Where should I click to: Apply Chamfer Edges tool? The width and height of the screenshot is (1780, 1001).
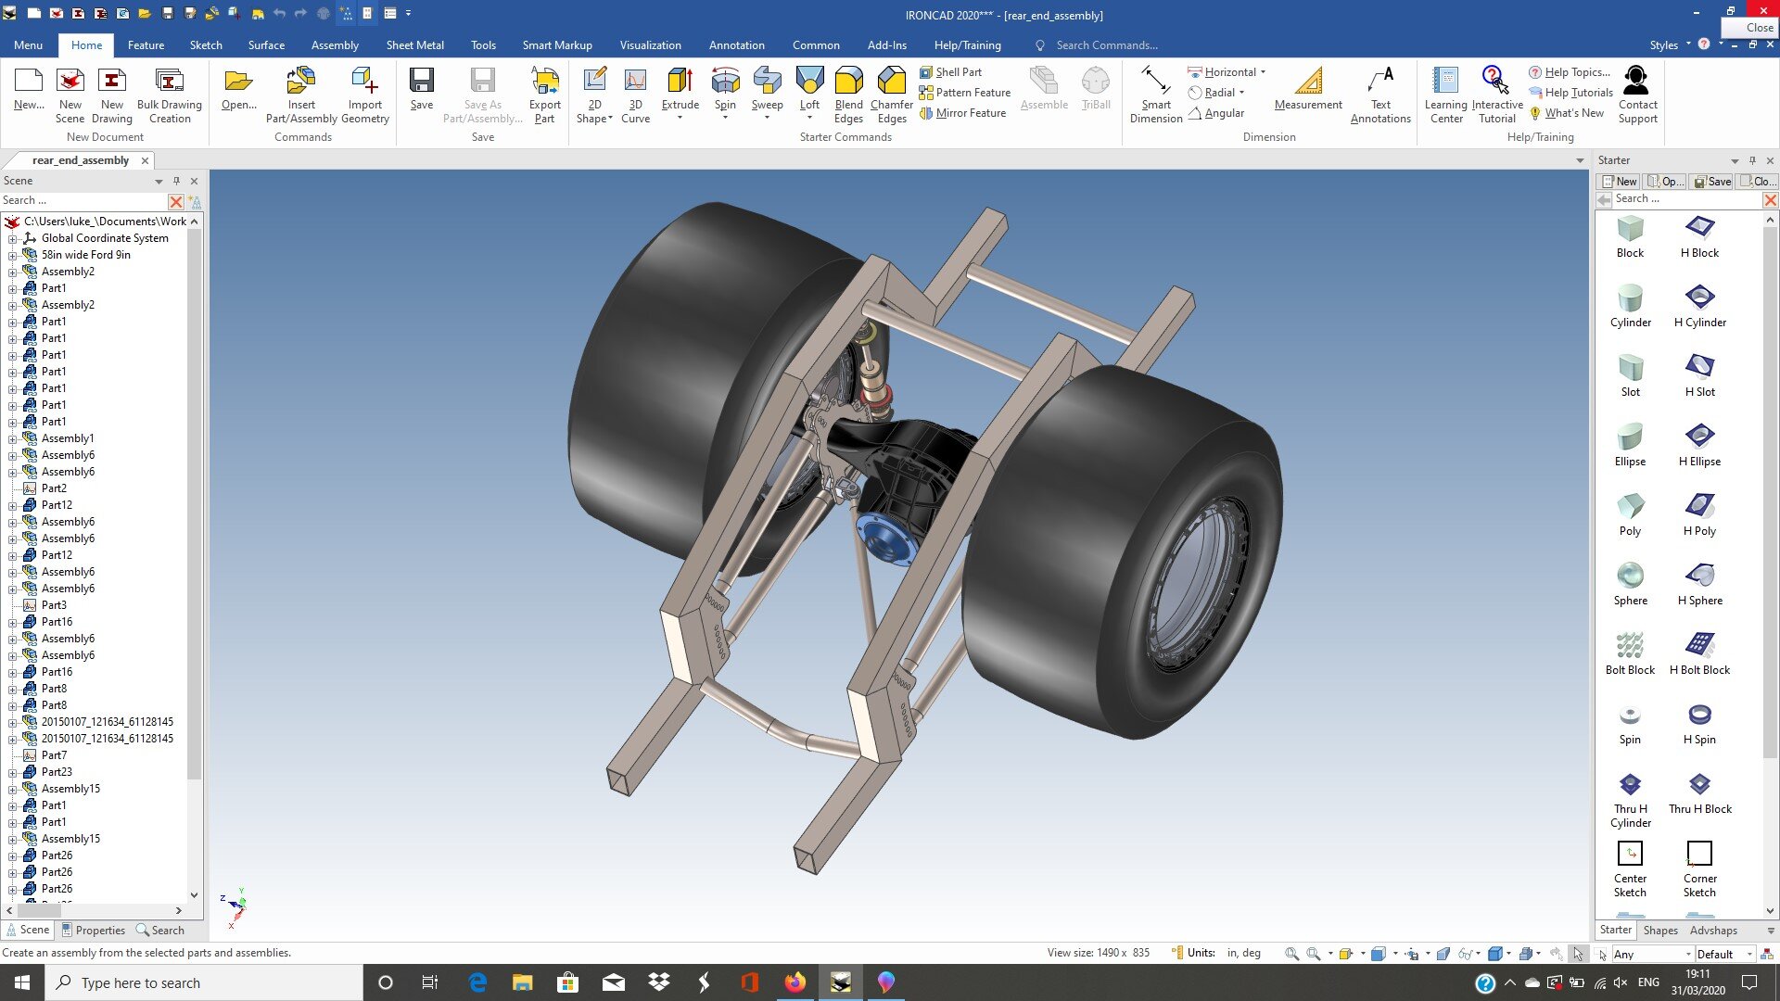coord(891,95)
